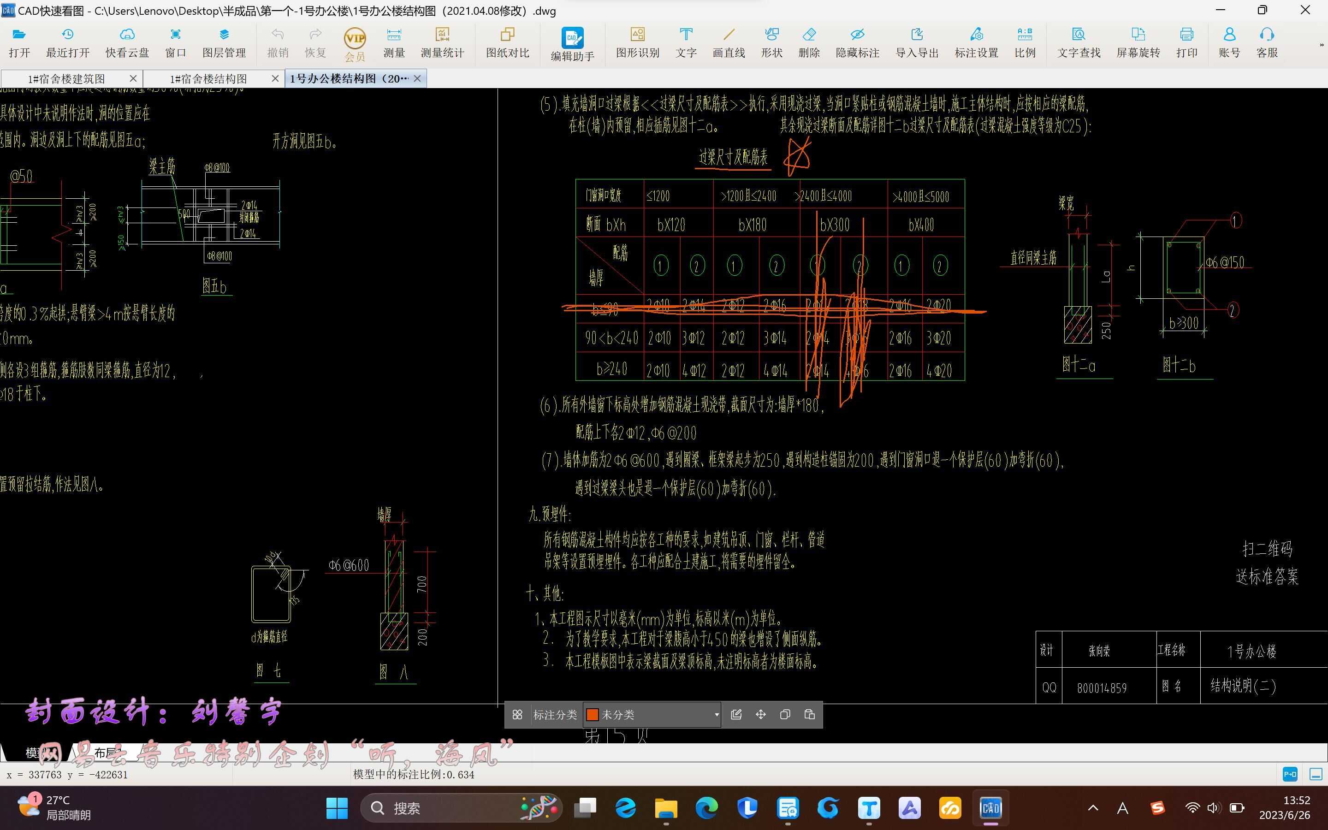
Task: Open 导入导出 import/export
Action: click(917, 43)
